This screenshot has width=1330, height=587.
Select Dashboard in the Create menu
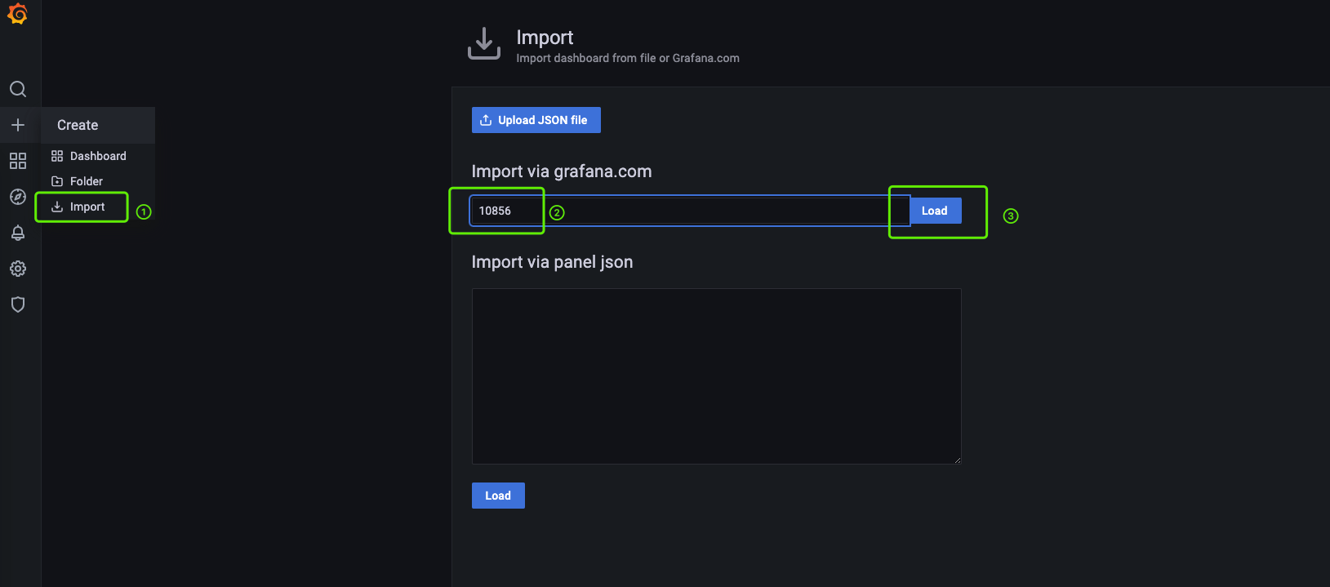pyautogui.click(x=97, y=156)
